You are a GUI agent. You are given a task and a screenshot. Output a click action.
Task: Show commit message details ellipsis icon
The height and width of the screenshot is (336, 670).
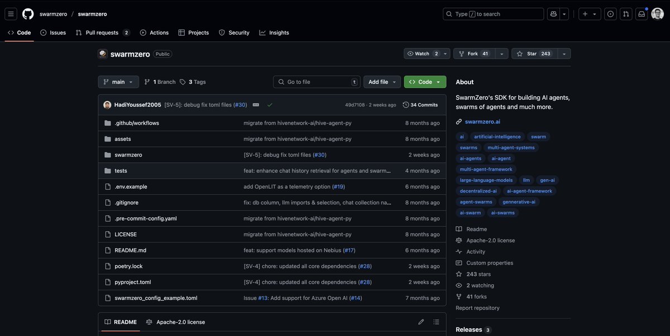coord(256,105)
